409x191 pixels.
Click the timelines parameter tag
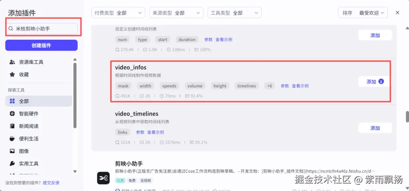coord(247,86)
